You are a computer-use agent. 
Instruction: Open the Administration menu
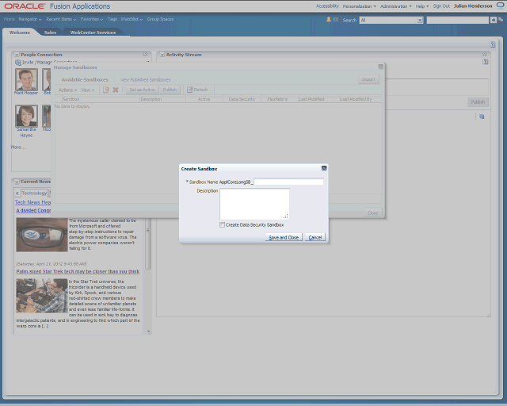click(396, 6)
